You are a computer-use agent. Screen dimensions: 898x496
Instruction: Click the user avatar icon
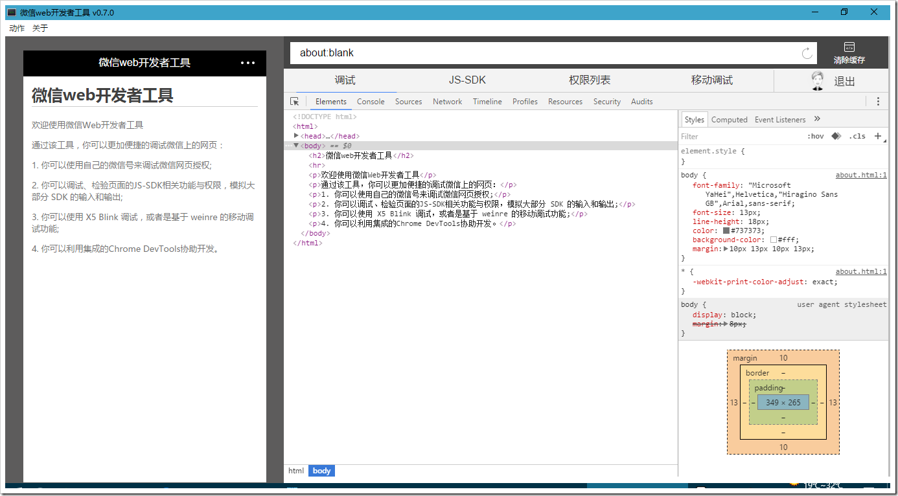coord(818,81)
